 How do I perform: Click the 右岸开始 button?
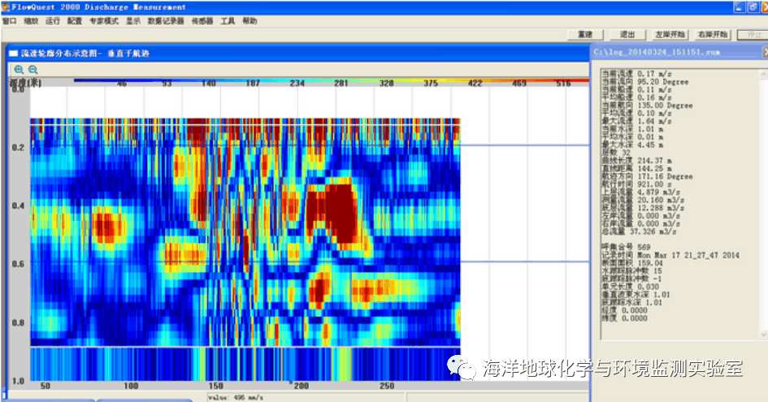[713, 35]
